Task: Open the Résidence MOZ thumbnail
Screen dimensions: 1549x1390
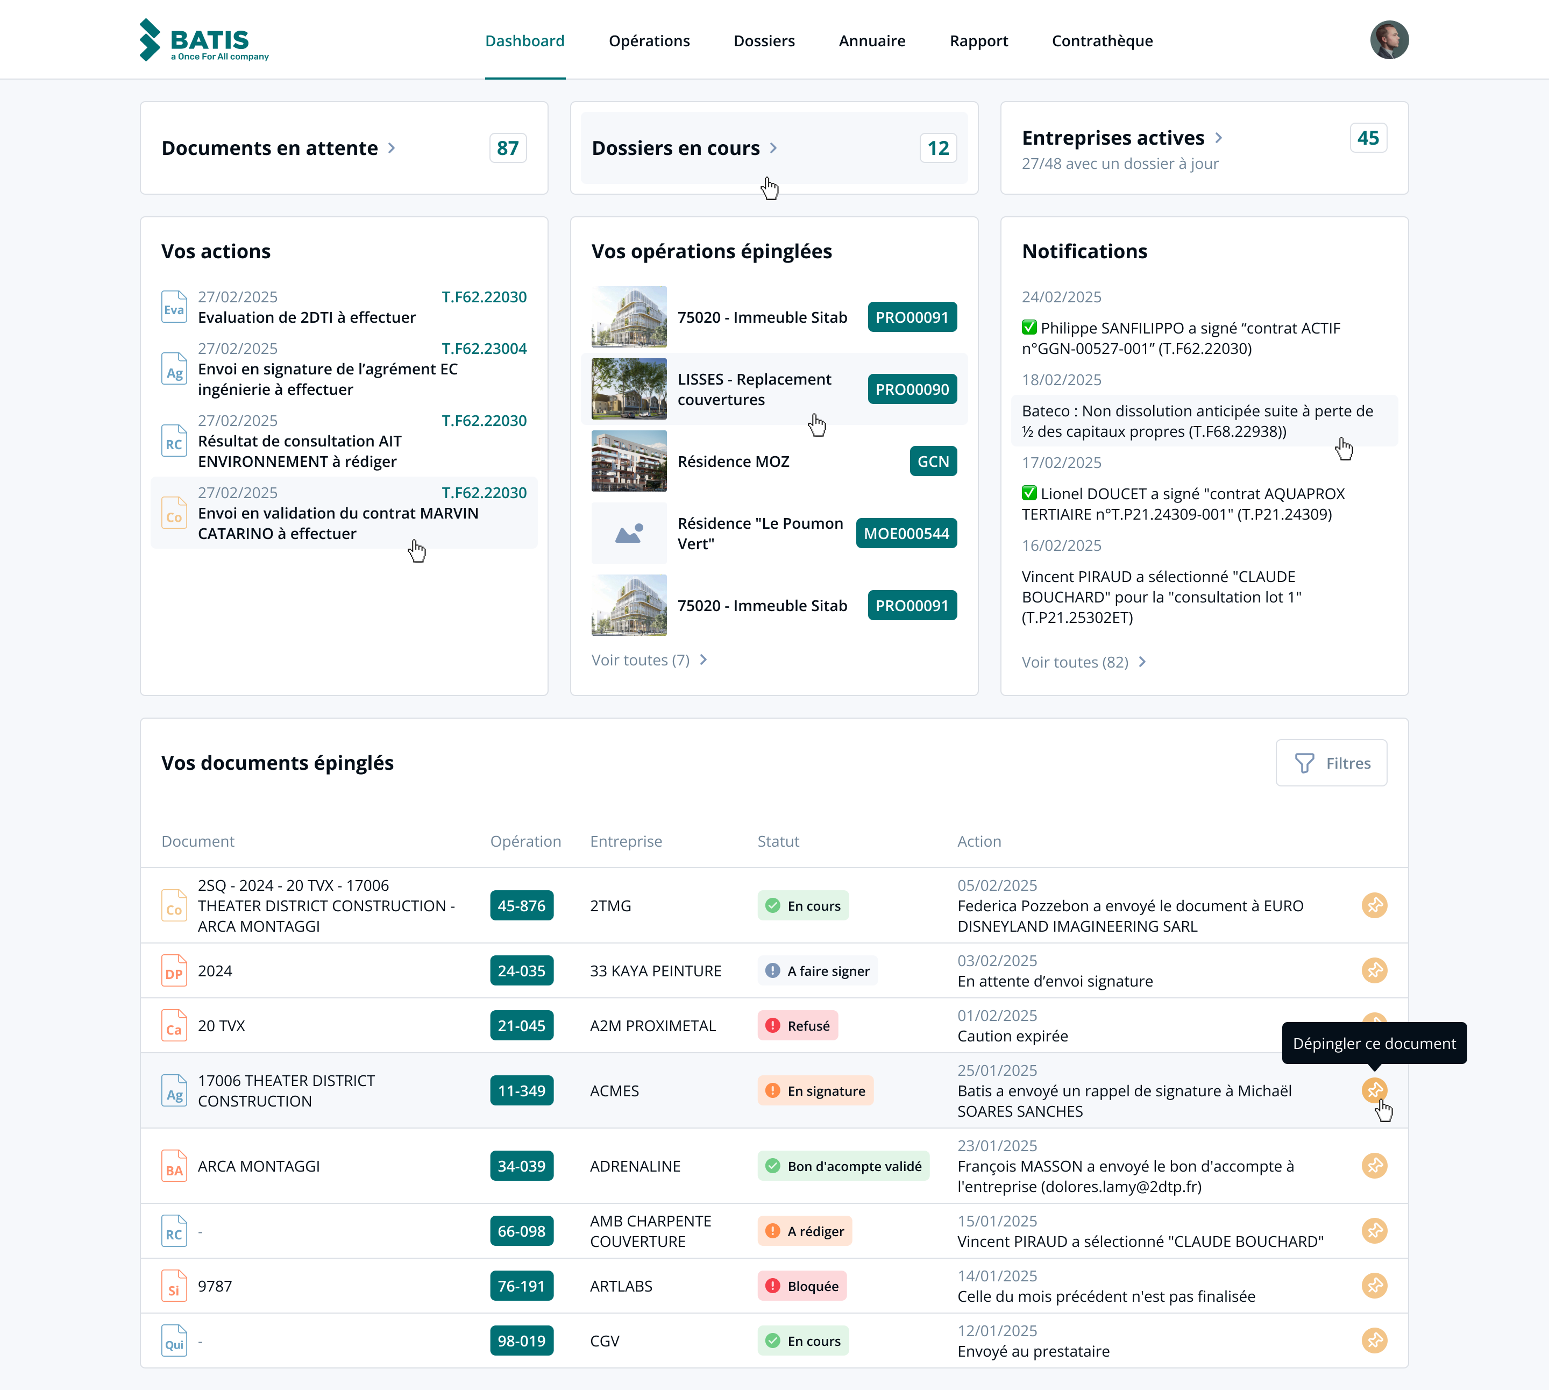Action: [x=628, y=462]
